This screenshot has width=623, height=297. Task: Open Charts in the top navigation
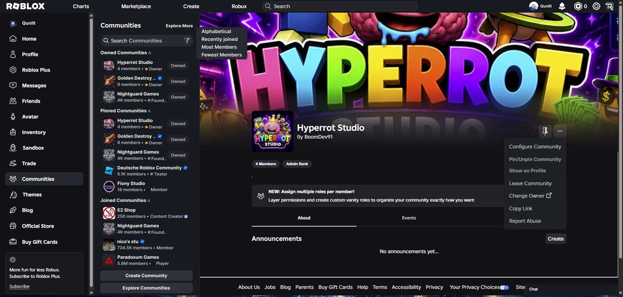click(81, 6)
